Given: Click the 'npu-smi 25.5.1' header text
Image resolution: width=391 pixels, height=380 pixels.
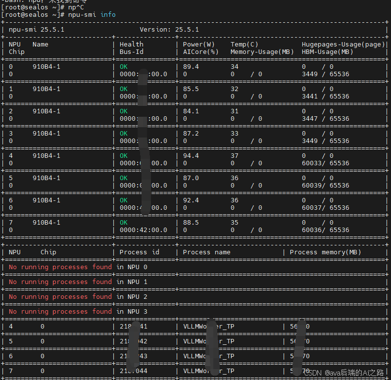Looking at the screenshot, I should pyautogui.click(x=37, y=30).
